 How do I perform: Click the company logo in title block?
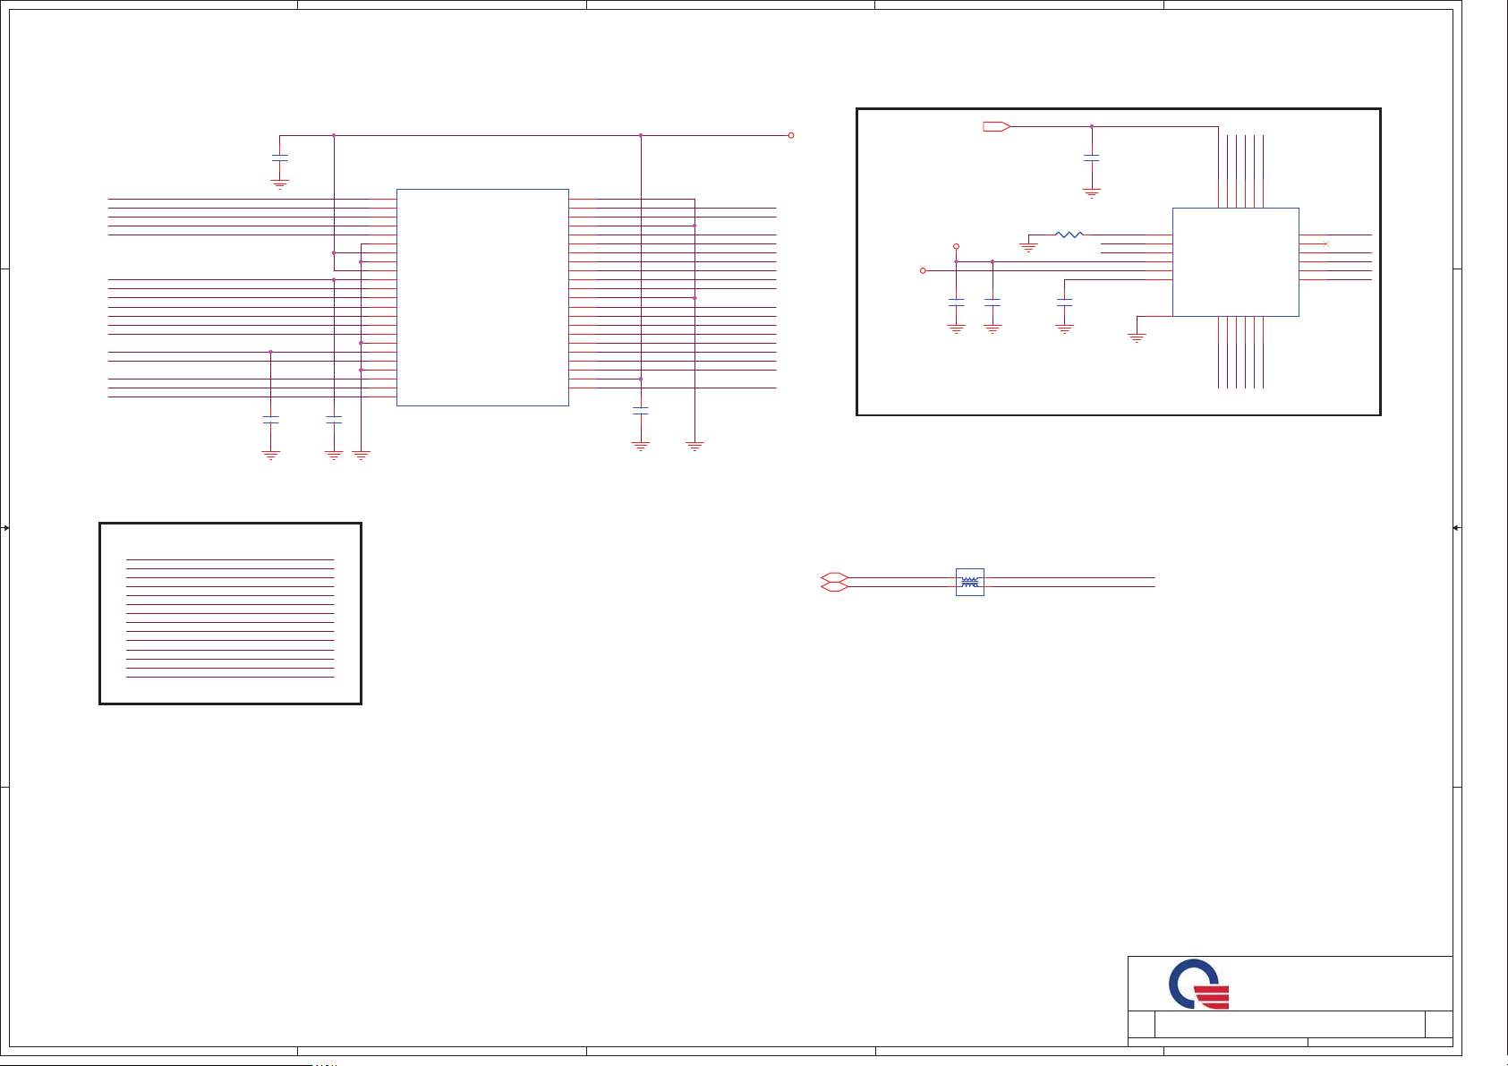click(1198, 984)
